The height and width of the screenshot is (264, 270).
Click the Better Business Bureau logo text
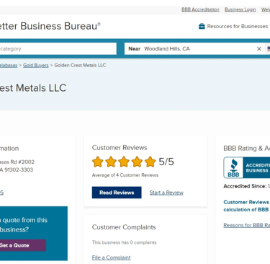click(x=50, y=26)
